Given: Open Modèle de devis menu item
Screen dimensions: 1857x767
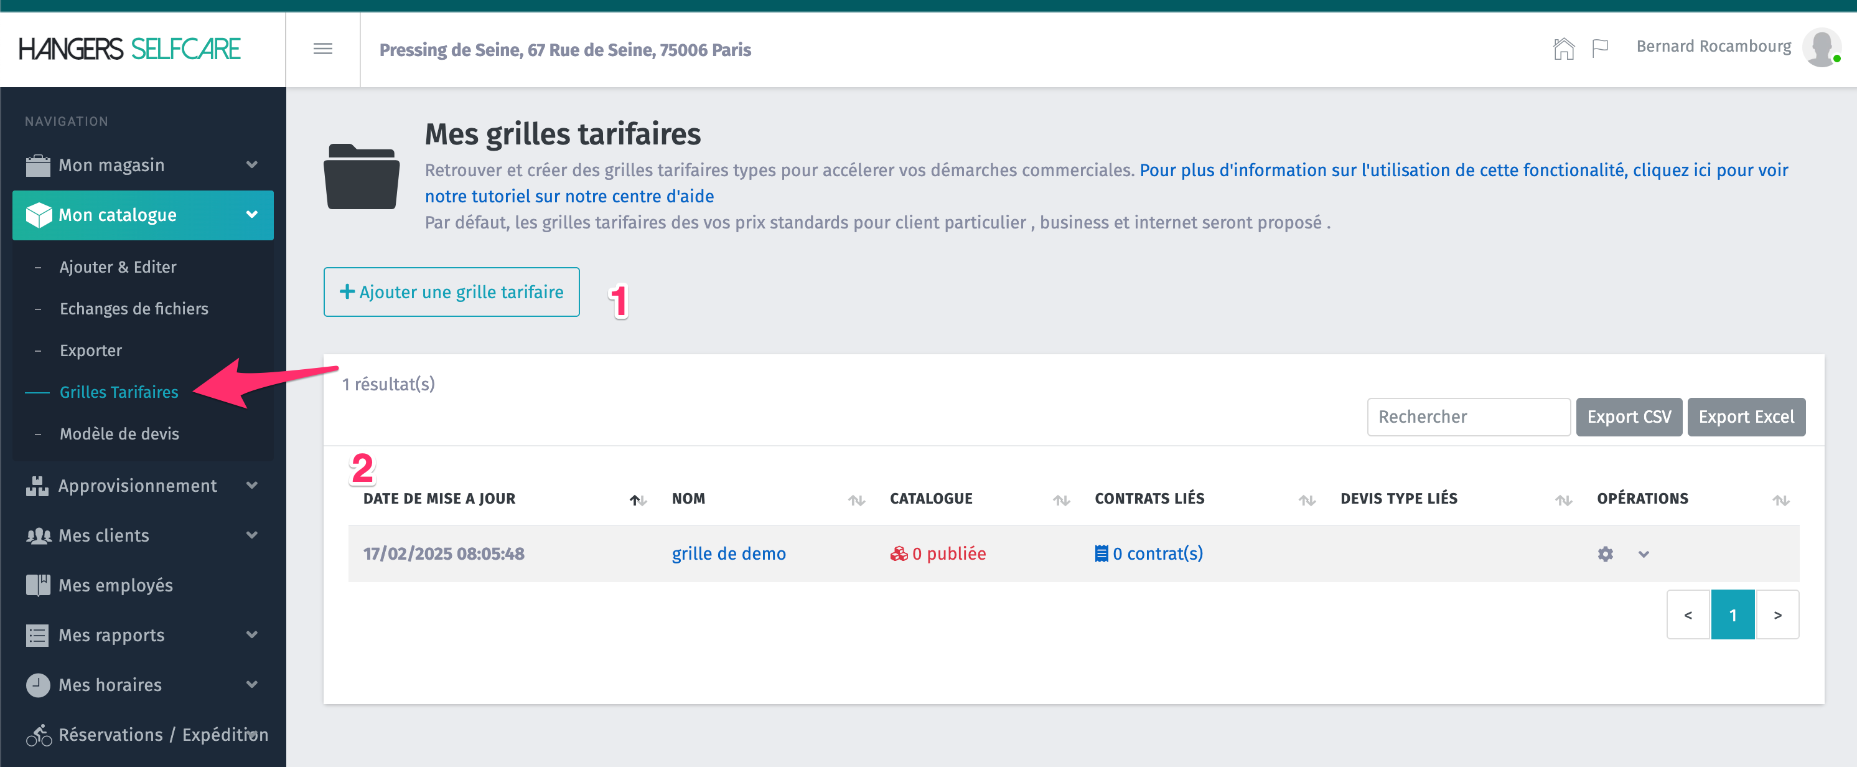Looking at the screenshot, I should coord(119,434).
